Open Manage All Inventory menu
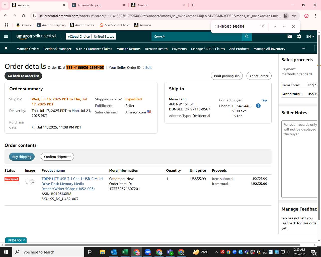The width and height of the screenshot is (321, 257). [269, 49]
